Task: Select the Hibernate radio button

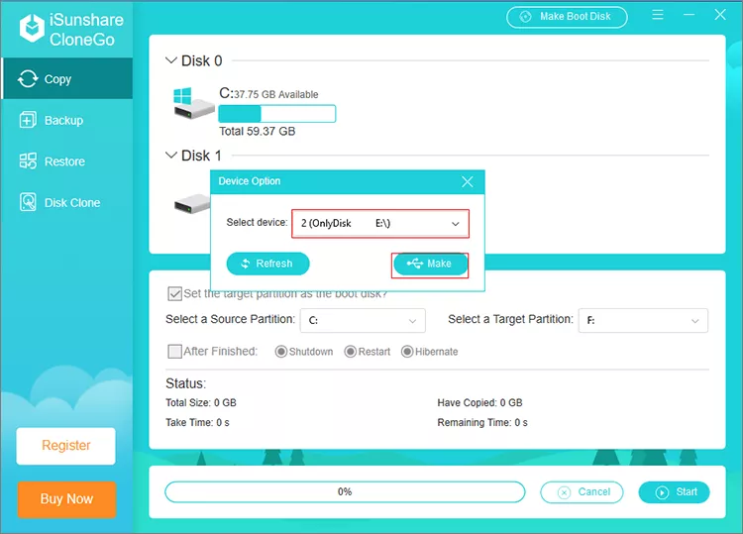Action: 407,352
